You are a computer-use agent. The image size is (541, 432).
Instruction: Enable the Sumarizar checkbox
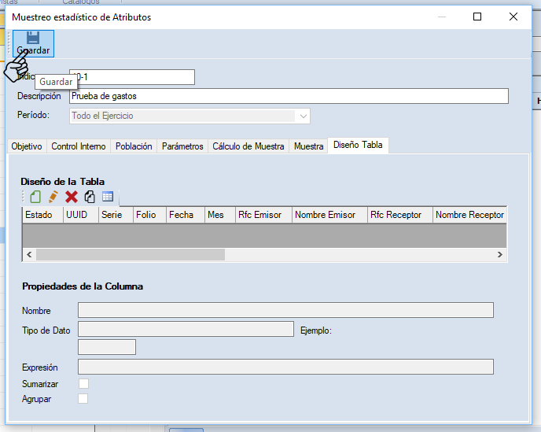point(83,383)
